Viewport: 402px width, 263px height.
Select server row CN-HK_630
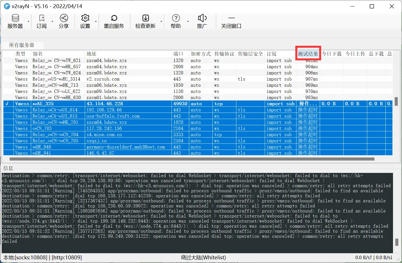pos(198,98)
